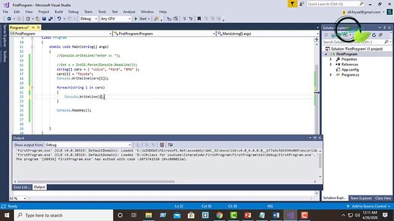Click the Search Solution Explorer field
The image size is (394, 221).
(x=357, y=42)
